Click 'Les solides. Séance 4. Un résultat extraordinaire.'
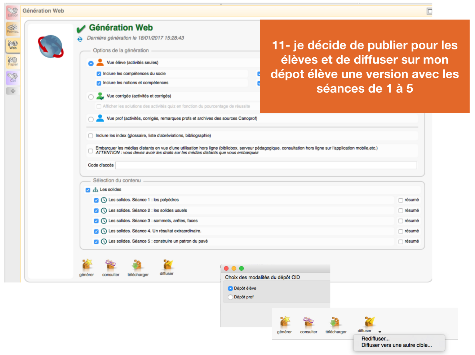475x355 pixels. click(x=155, y=231)
